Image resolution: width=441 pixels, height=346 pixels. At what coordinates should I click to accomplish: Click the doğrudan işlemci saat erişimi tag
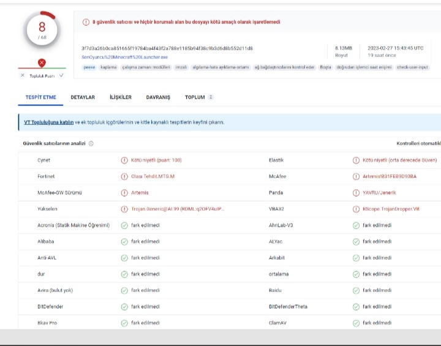(x=364, y=67)
